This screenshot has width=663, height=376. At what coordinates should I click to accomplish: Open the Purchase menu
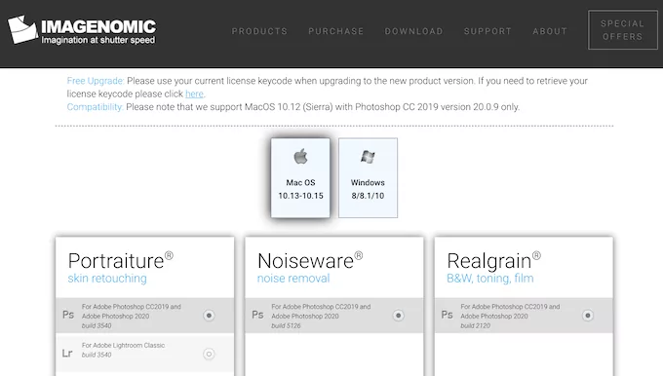pos(335,31)
